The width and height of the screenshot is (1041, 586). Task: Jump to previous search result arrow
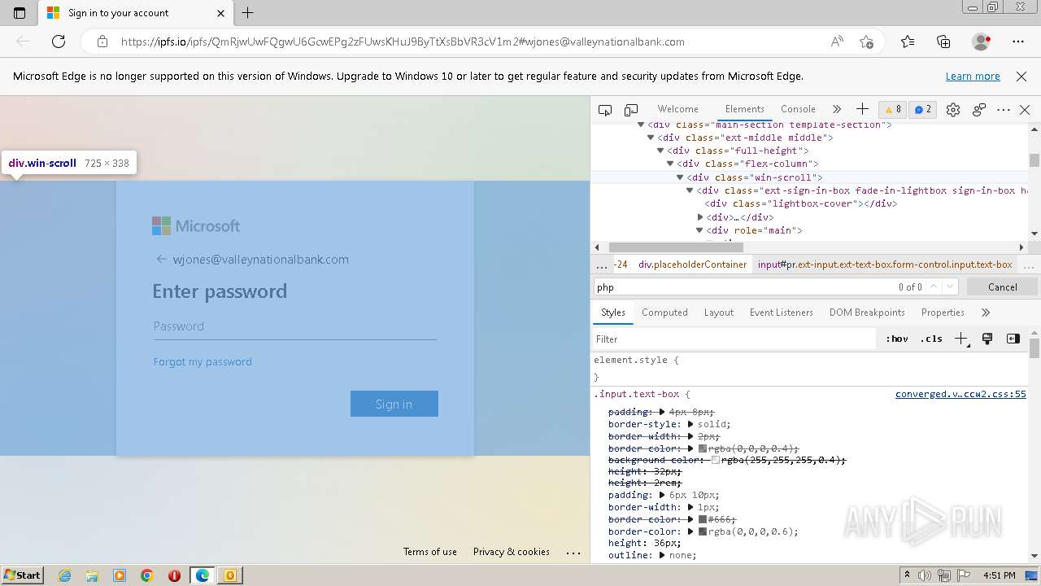tap(934, 286)
